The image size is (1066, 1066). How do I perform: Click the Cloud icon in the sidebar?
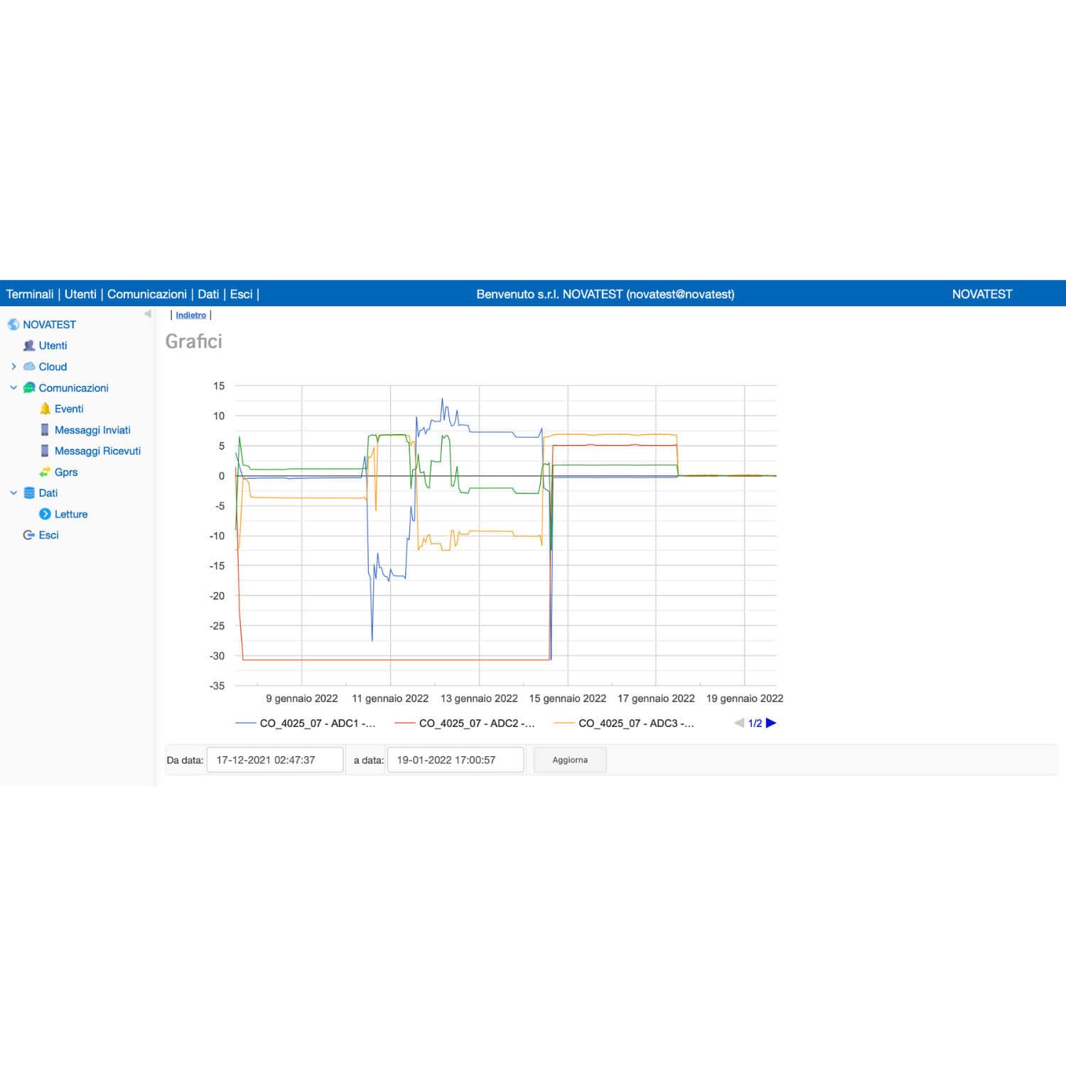(x=30, y=367)
